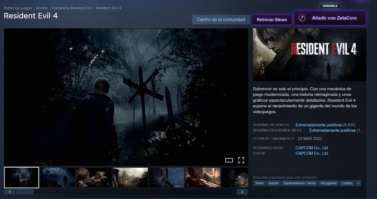Screen dimensions: 377x199
Task: Click the game description paragraph
Action: tap(305, 100)
